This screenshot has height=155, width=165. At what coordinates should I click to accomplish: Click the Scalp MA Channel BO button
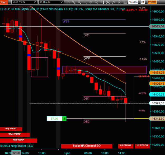(87, 146)
